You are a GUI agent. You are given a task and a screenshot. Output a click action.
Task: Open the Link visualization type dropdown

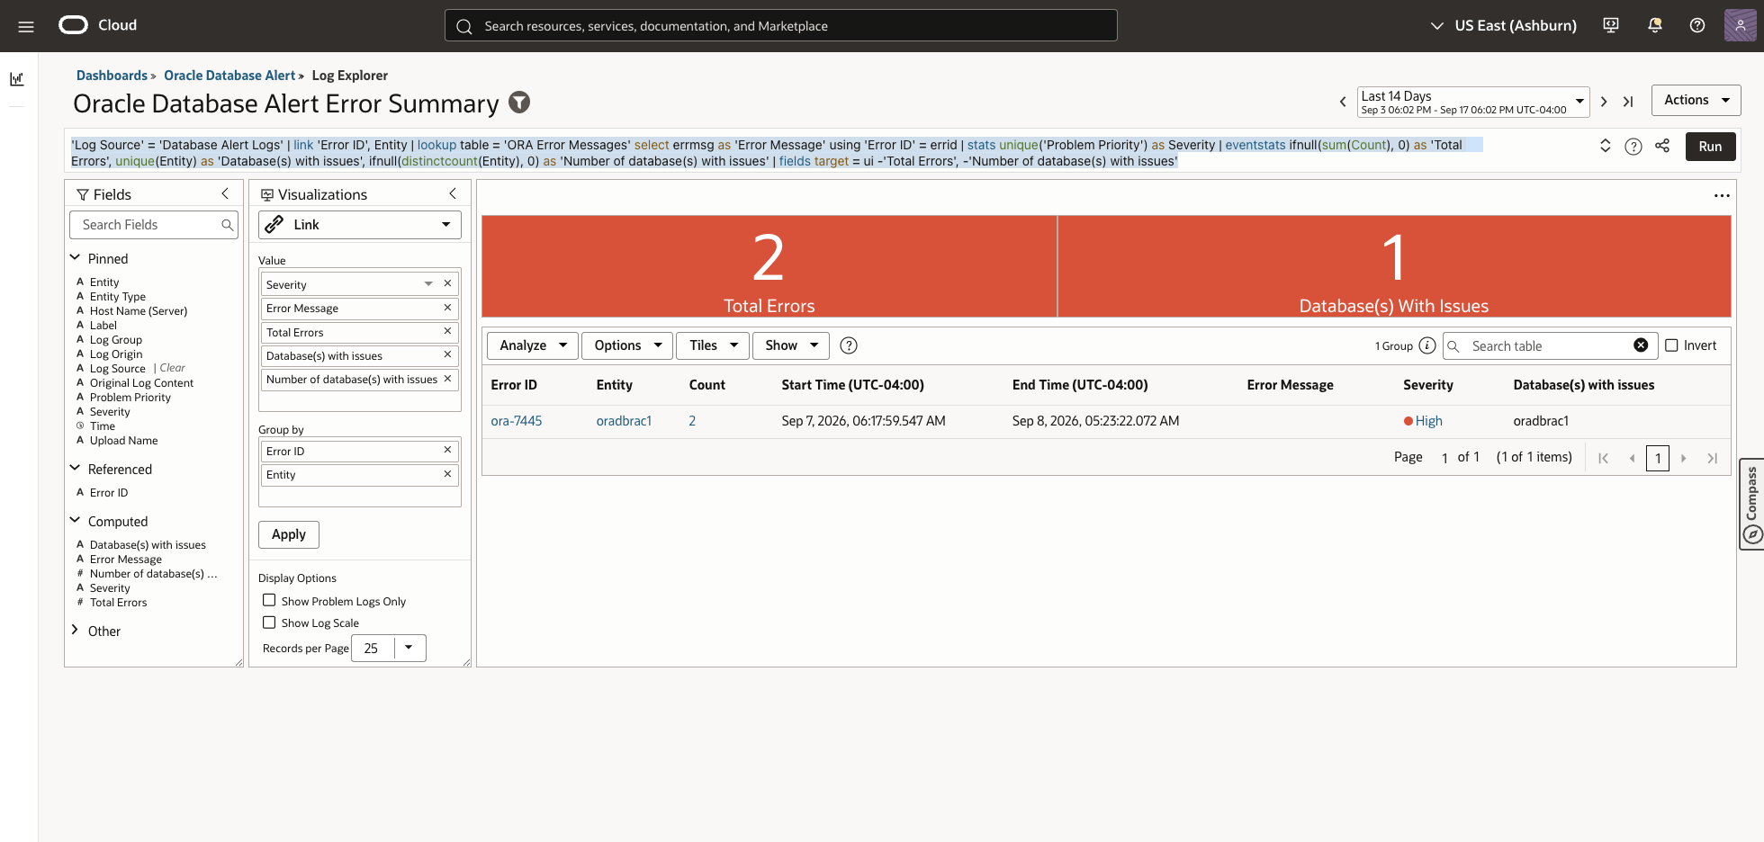[360, 225]
